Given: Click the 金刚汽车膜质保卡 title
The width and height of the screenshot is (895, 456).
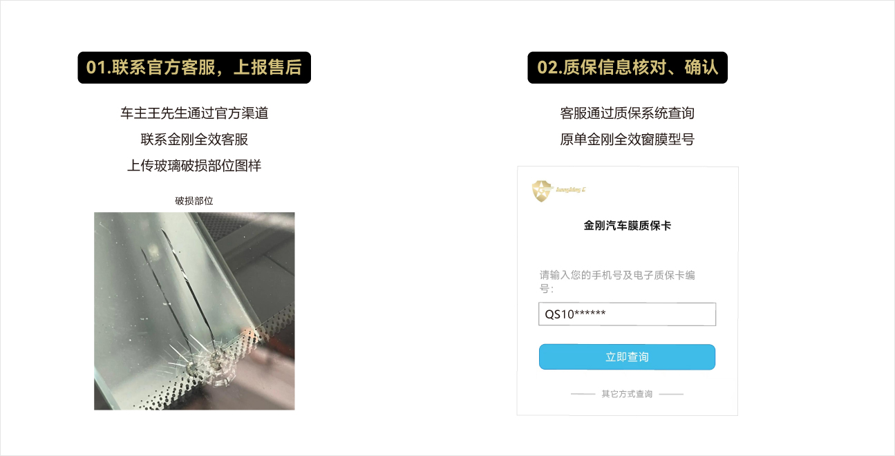Looking at the screenshot, I should [x=627, y=225].
